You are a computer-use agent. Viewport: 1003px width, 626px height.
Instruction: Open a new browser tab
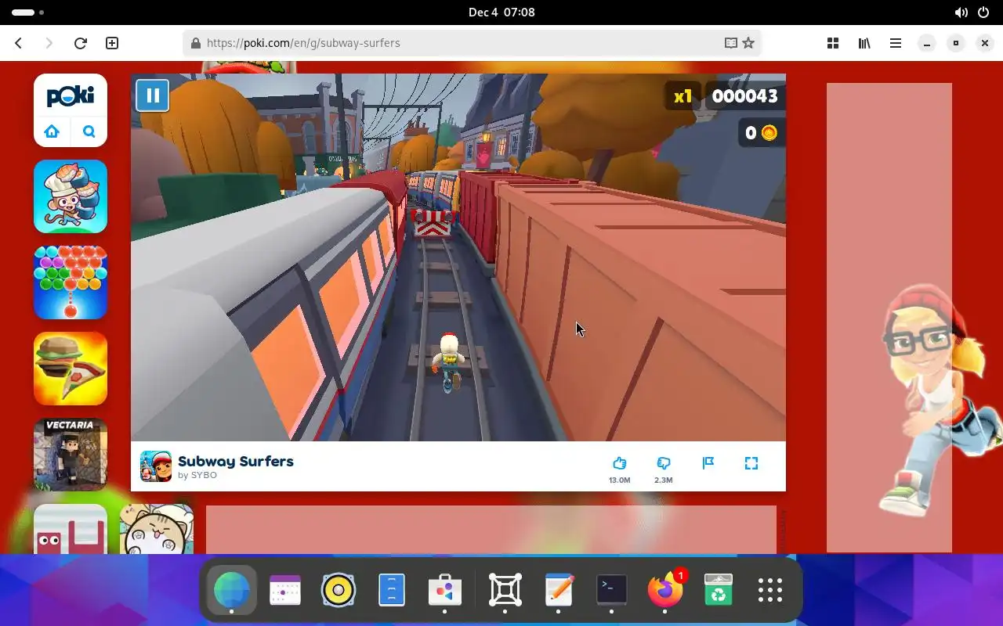tap(112, 43)
